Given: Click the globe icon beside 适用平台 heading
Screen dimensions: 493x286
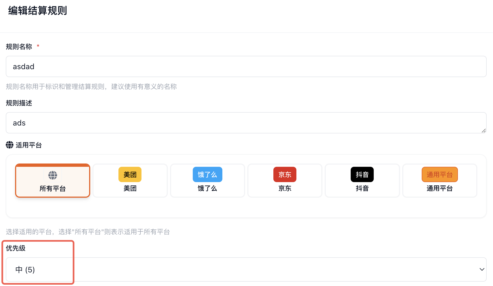Looking at the screenshot, I should point(10,145).
